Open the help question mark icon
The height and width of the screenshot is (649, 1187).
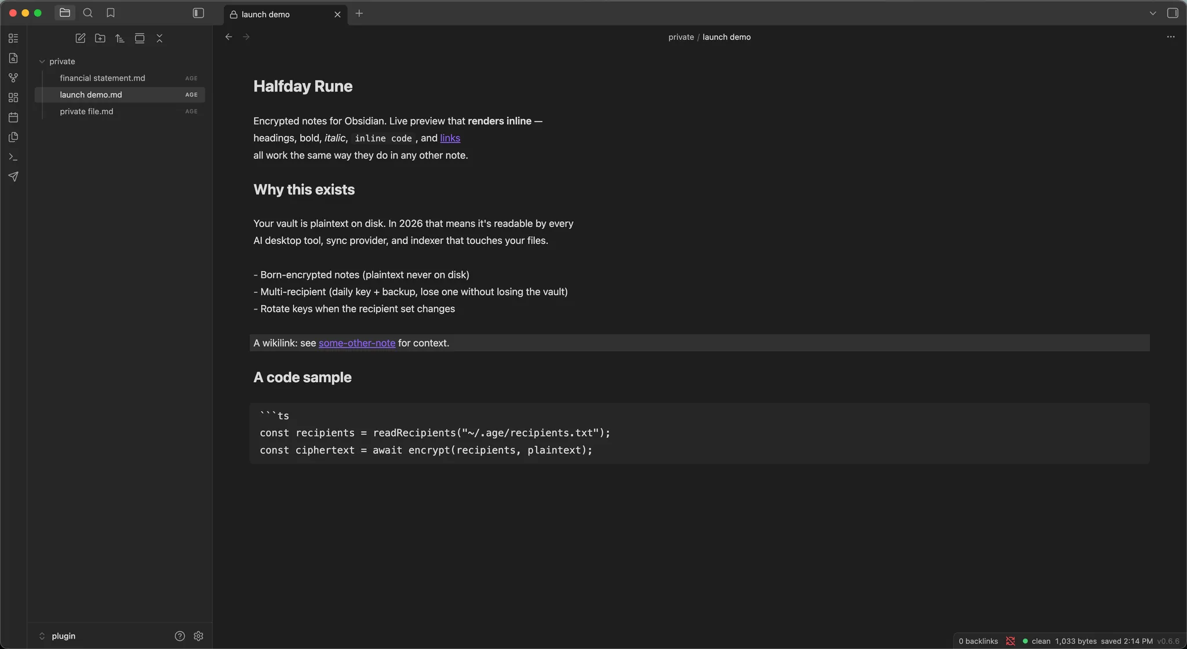pyautogui.click(x=180, y=636)
